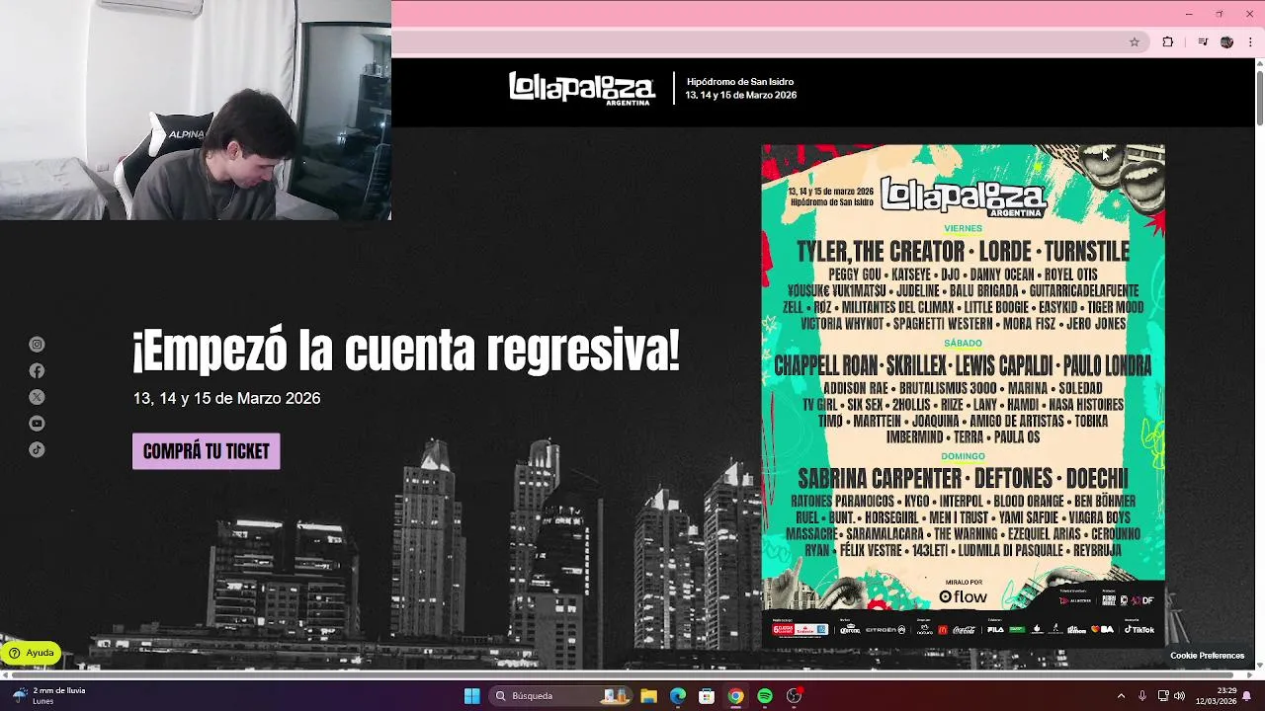Image resolution: width=1265 pixels, height=711 pixels.
Task: Click the 'flow' logo on the poster
Action: [x=963, y=596]
